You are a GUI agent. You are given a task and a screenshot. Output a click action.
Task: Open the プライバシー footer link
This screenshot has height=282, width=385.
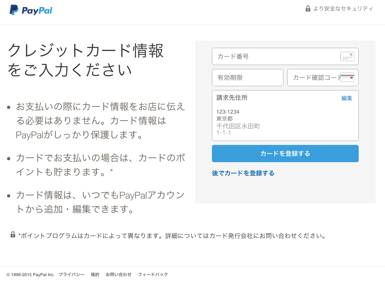pyautogui.click(x=71, y=275)
